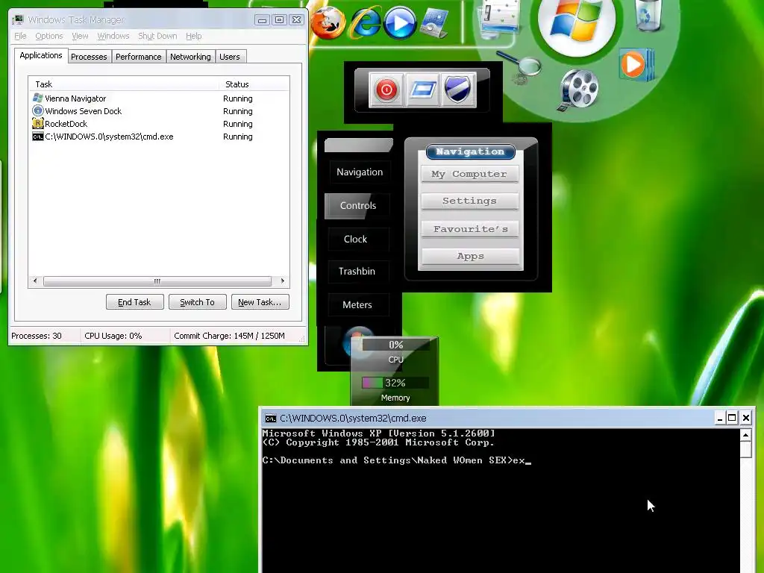Open Apps in Navigation panel

470,257
